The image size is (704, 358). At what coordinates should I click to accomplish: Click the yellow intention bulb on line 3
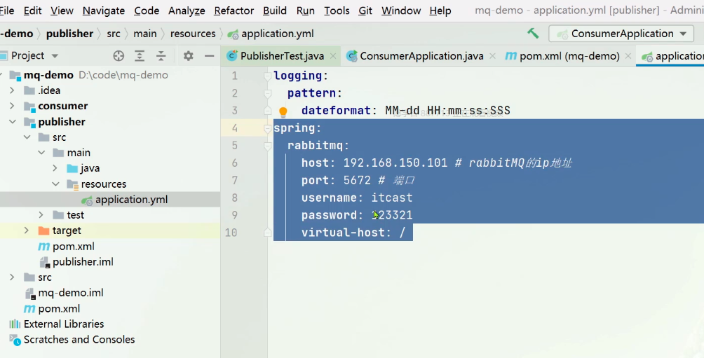pyautogui.click(x=283, y=111)
